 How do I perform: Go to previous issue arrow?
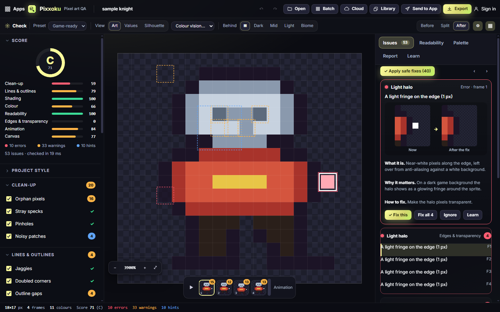[474, 71]
